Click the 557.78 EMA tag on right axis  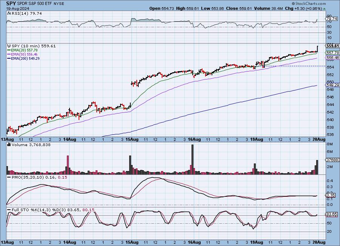click(x=332, y=53)
